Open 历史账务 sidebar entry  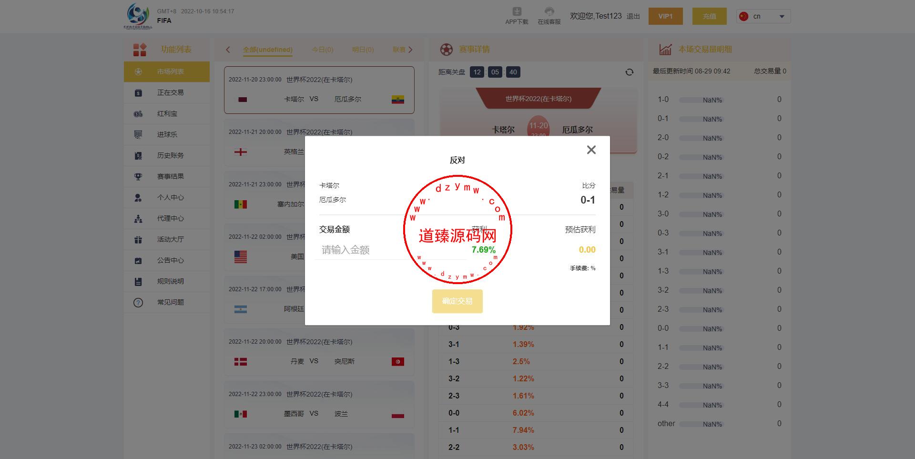click(x=167, y=155)
